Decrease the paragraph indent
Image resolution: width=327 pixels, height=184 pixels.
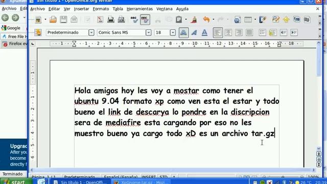click(x=284, y=33)
